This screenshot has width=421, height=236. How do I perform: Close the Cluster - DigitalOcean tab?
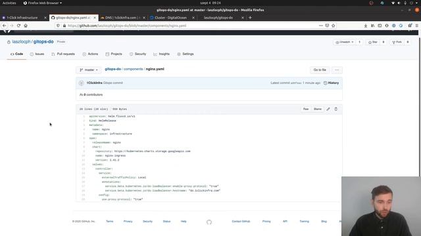point(193,18)
